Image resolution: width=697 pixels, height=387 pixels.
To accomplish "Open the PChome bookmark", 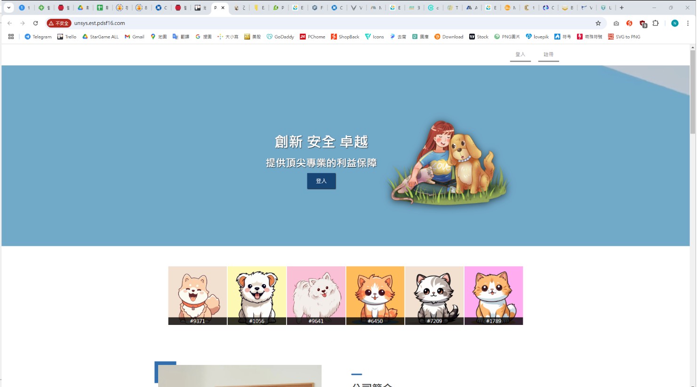I will [x=312, y=37].
